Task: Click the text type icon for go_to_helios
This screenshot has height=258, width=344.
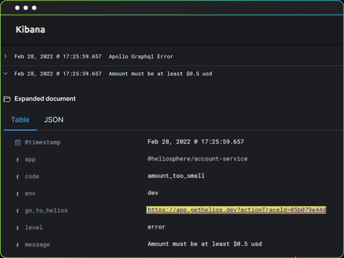Action: pos(18,210)
